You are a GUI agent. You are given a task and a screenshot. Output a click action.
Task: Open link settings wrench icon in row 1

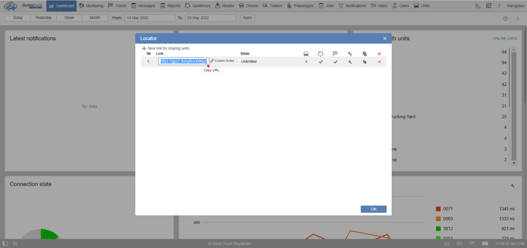[349, 62]
